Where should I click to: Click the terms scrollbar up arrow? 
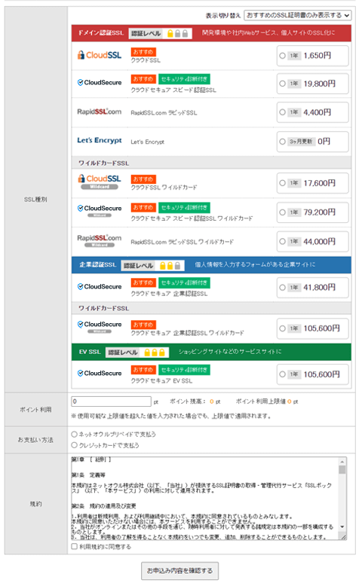point(342,460)
